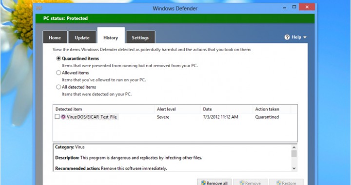This screenshot has width=351, height=185.
Task: Click the Restore button
Action: pos(286,182)
